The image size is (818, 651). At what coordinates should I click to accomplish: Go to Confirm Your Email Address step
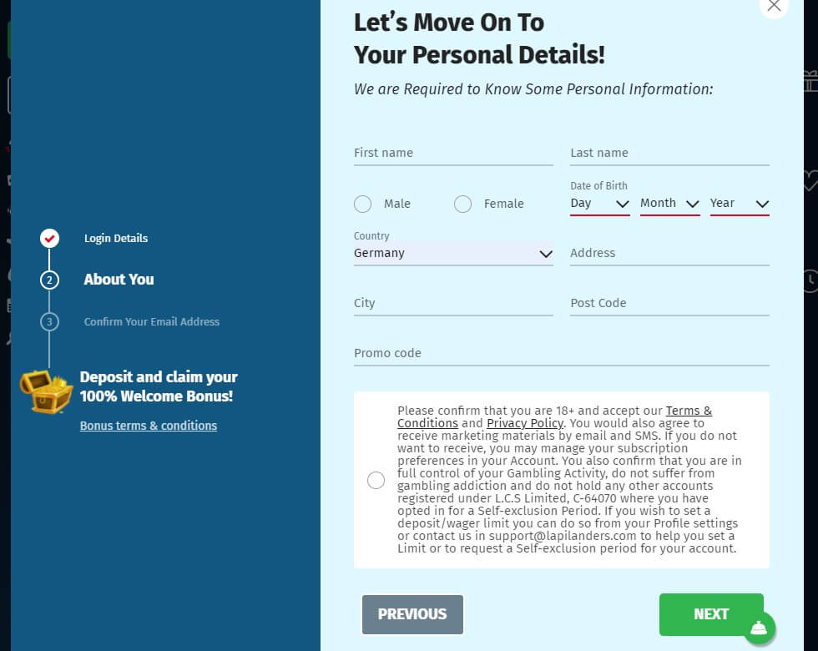(152, 322)
